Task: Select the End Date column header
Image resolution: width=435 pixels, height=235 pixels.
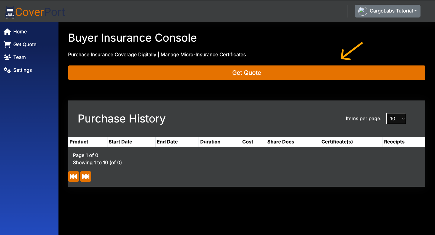Action: (x=167, y=142)
